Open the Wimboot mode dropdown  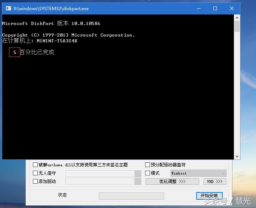tap(198, 173)
